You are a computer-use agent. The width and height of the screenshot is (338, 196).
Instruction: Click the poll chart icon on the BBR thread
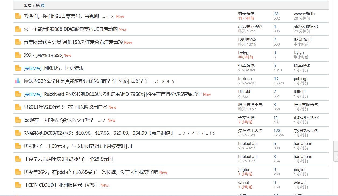(x=18, y=81)
